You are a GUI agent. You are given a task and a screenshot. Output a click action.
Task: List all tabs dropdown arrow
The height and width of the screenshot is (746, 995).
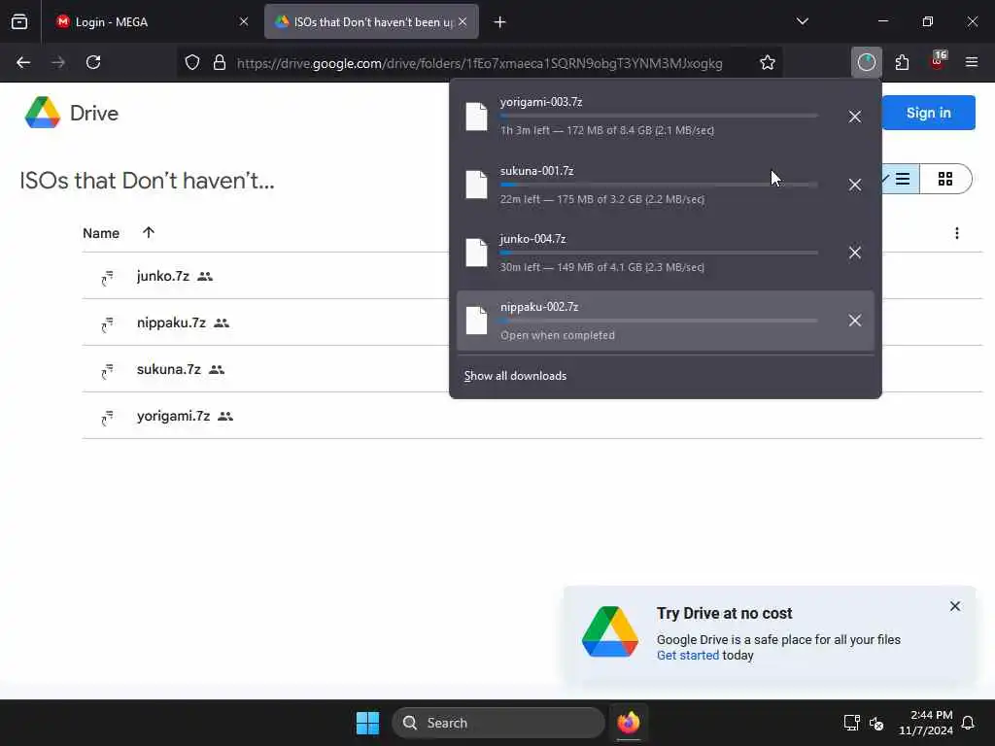(802, 21)
